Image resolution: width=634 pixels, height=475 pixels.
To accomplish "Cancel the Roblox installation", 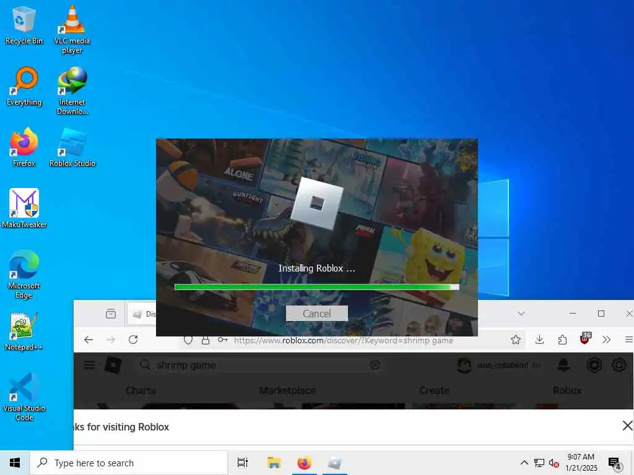I will click(316, 314).
